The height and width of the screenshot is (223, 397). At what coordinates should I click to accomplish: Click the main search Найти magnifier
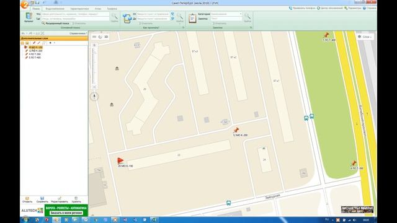pyautogui.click(x=114, y=17)
